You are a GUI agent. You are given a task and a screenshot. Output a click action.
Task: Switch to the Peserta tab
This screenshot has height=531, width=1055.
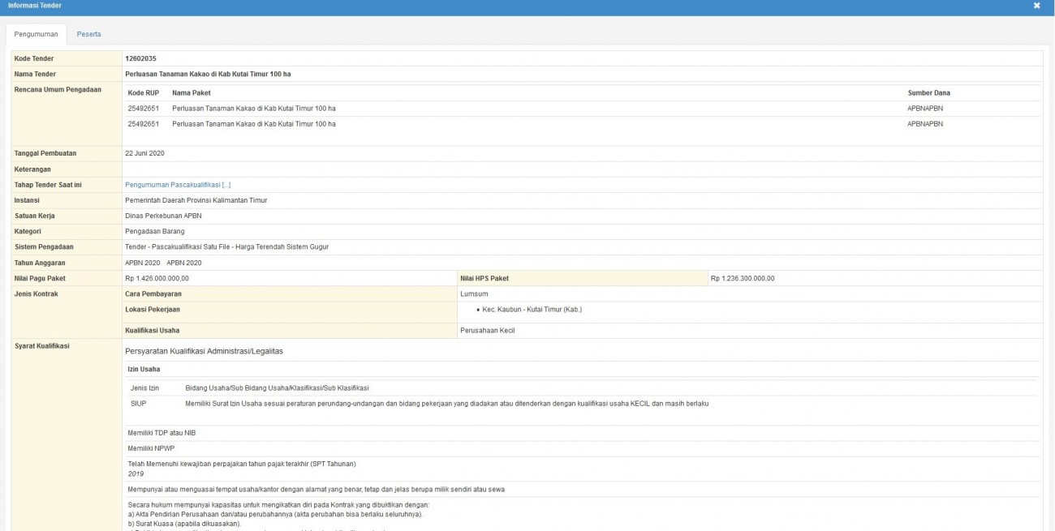pyautogui.click(x=88, y=34)
